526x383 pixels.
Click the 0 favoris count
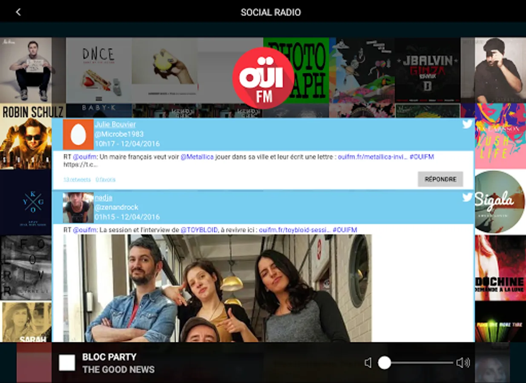105,180
